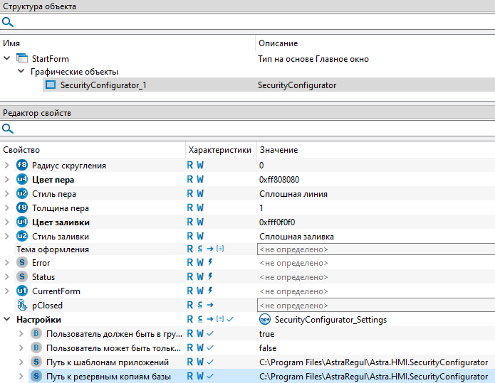Click the StartForm window icon

(22, 58)
